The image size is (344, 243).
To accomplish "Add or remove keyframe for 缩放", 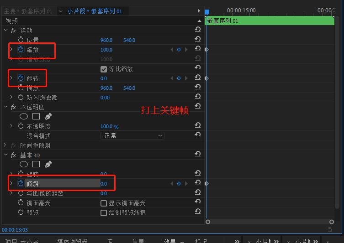I will 179,50.
